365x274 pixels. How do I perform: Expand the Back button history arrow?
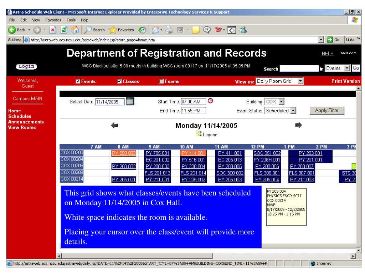pyautogui.click(x=29, y=30)
